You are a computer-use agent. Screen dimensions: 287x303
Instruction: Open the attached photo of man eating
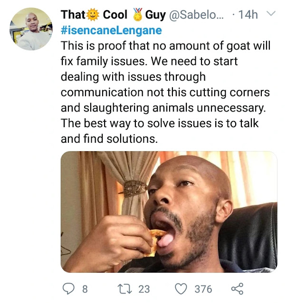point(169,212)
